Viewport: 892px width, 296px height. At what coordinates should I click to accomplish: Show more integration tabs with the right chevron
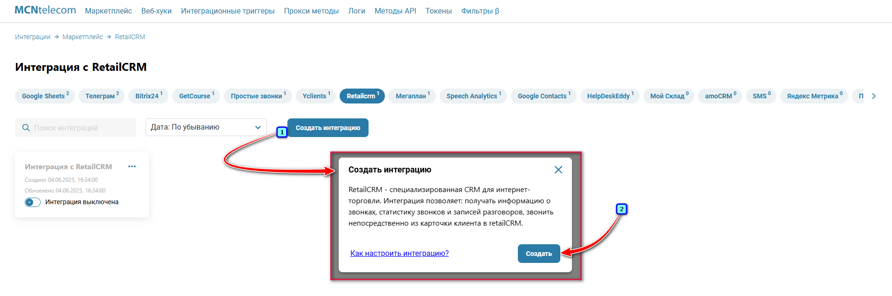point(874,96)
